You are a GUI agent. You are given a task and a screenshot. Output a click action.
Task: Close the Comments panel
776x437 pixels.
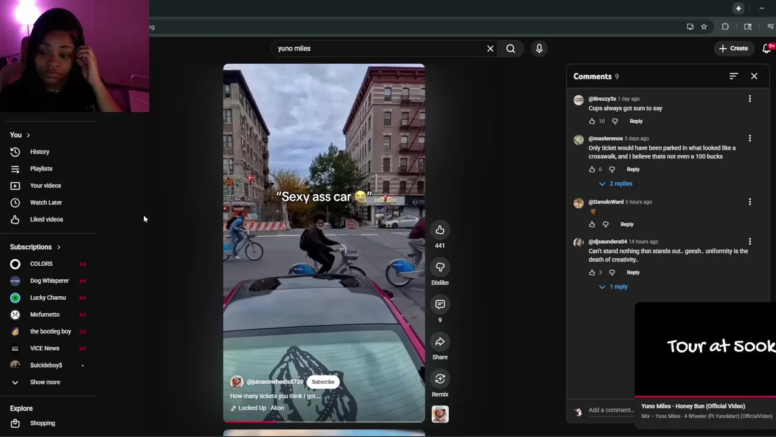coord(754,76)
